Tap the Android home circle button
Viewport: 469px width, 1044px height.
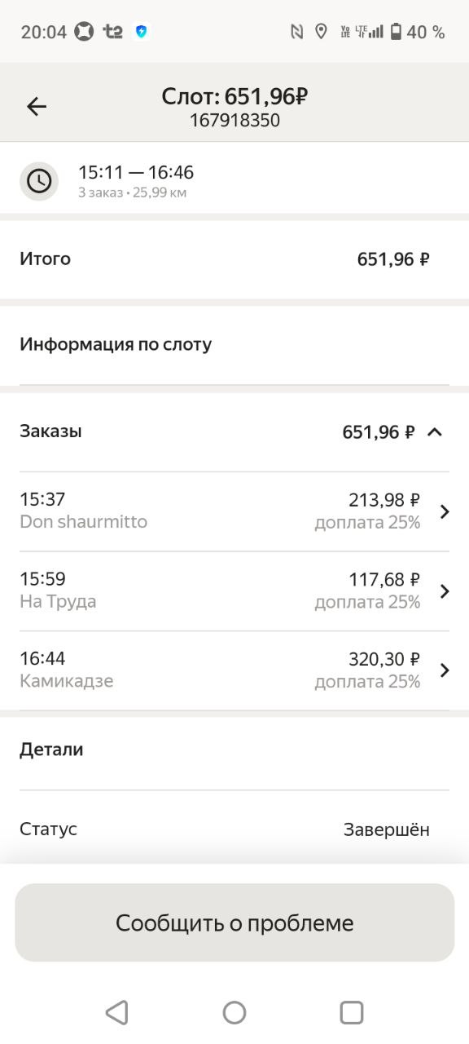[234, 1012]
